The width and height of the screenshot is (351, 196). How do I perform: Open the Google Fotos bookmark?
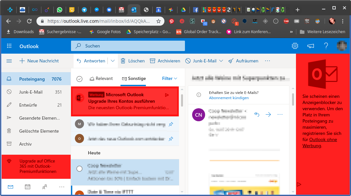coord(105,32)
